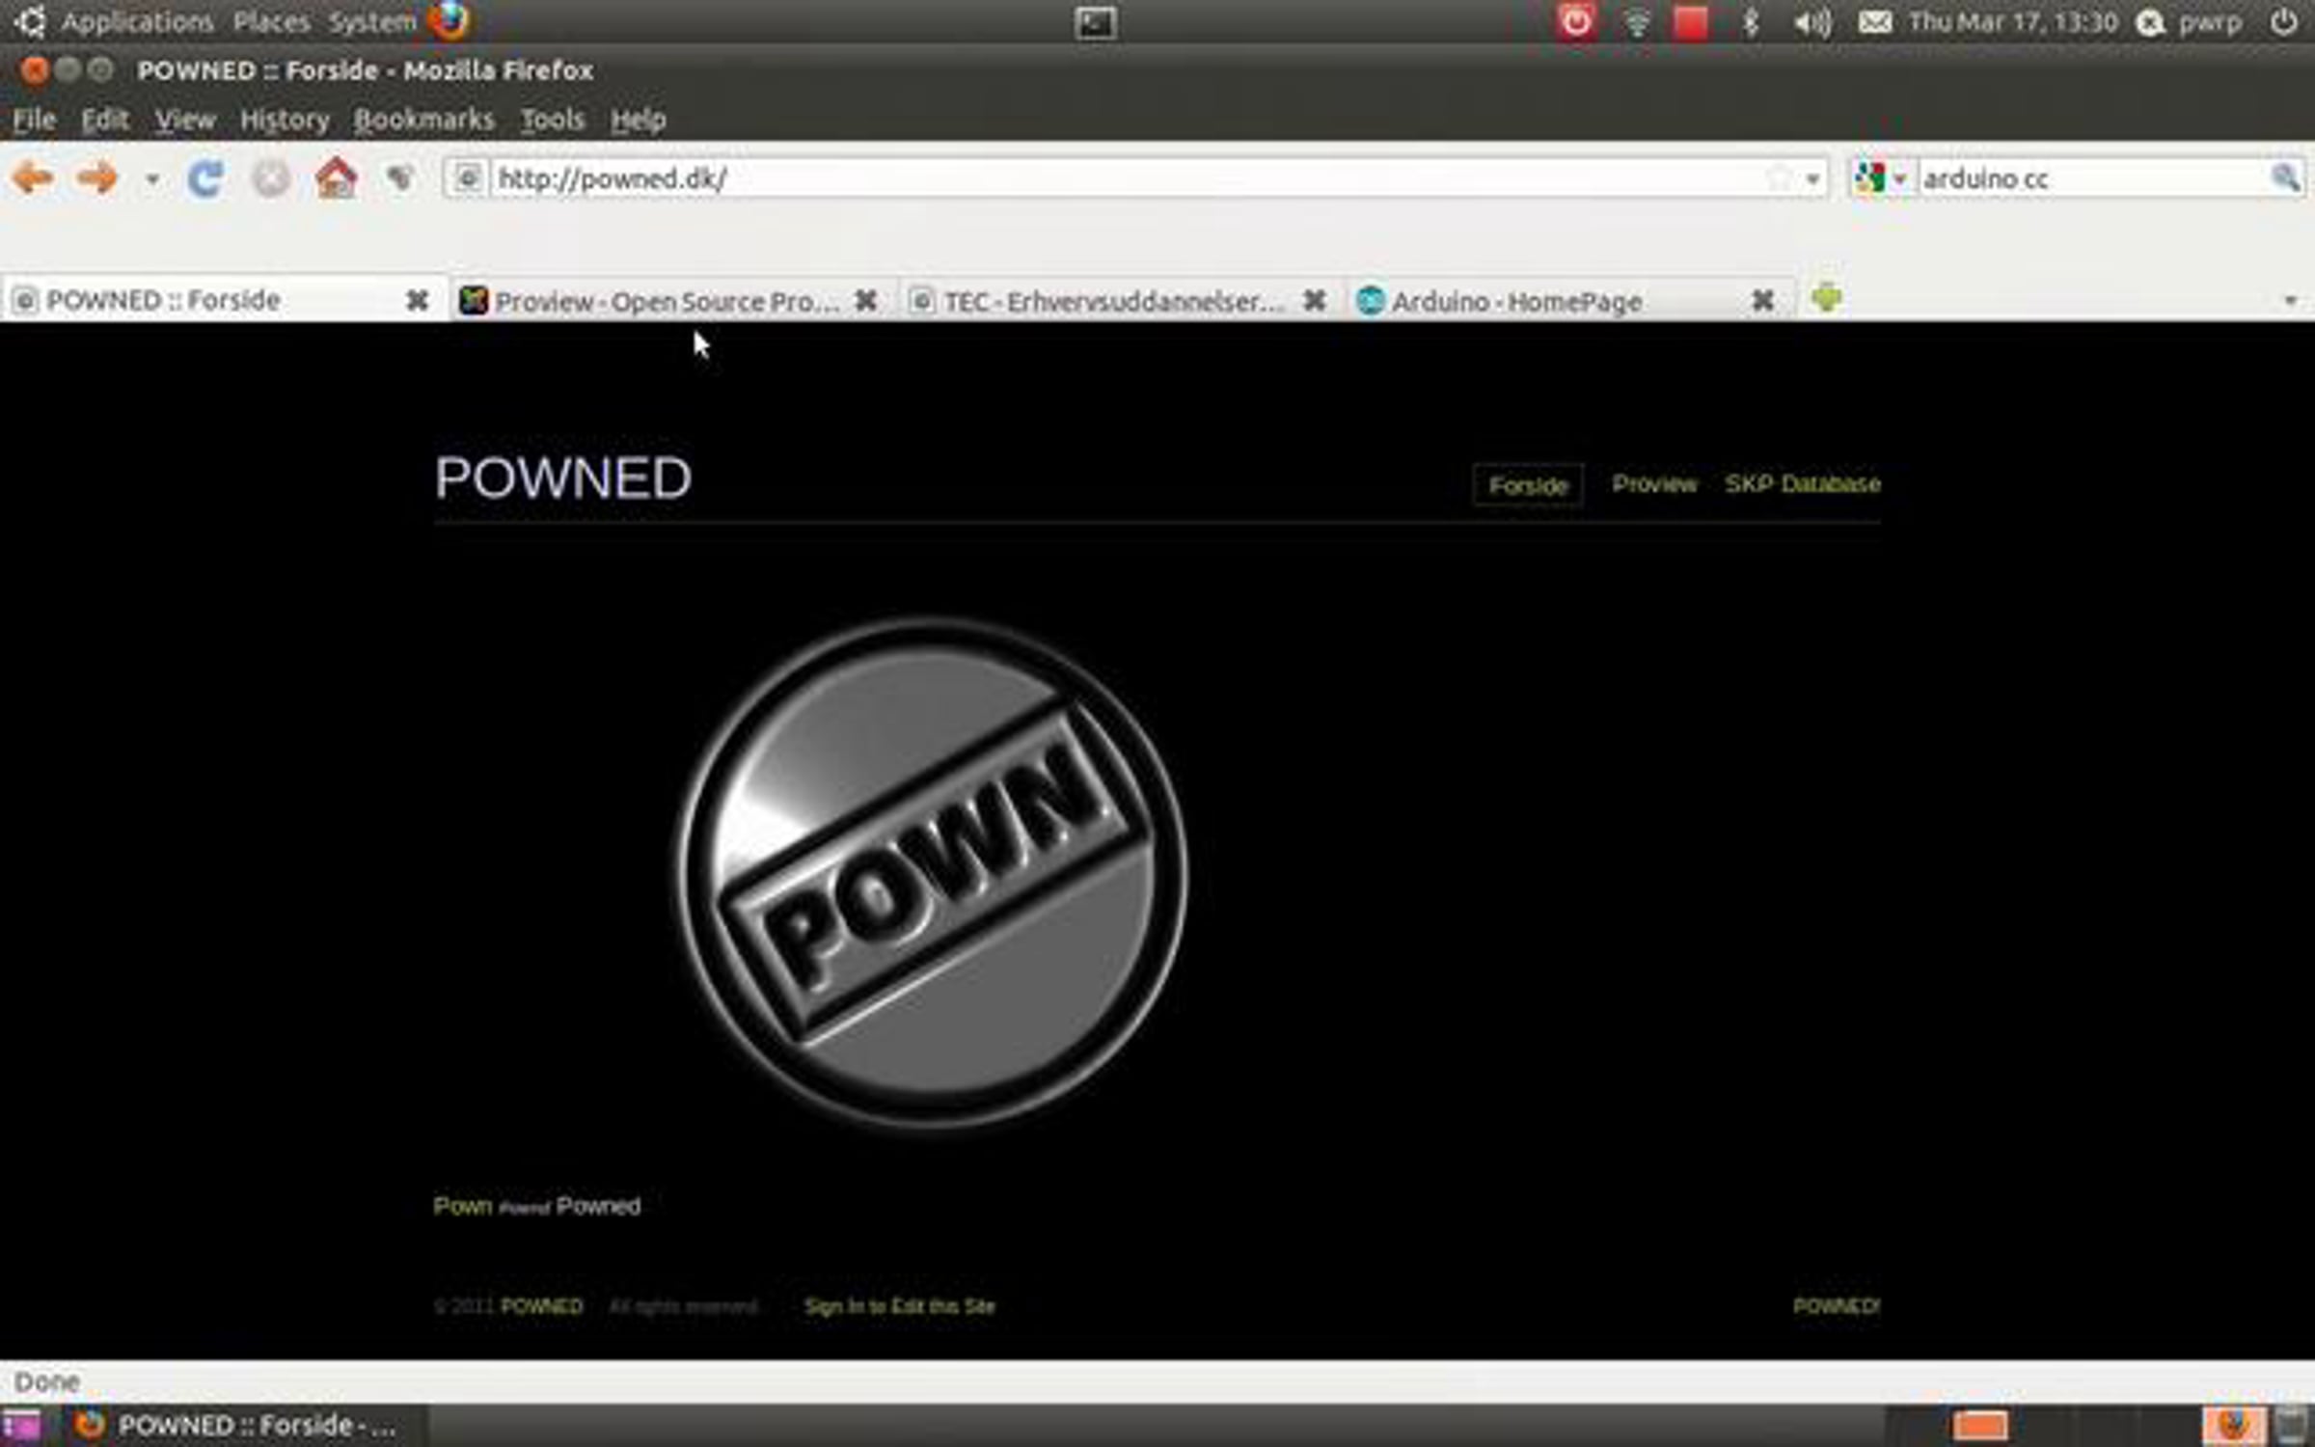
Task: Click the Firefox launcher in top panel
Action: click(449, 21)
